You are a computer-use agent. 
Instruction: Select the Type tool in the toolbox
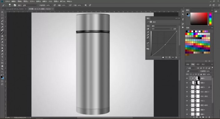2,57
